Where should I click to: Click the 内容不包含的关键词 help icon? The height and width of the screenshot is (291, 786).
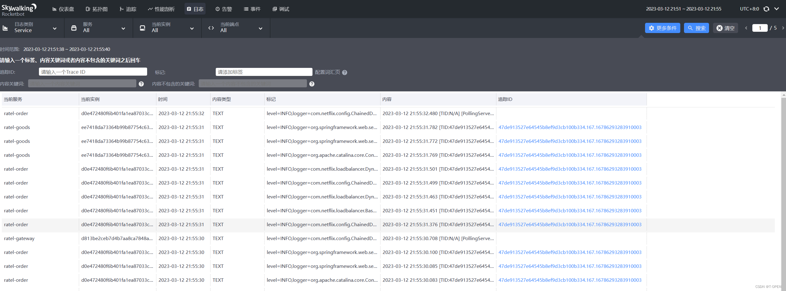click(x=312, y=84)
